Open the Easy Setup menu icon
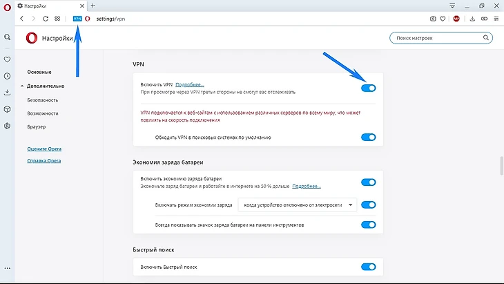 point(496,19)
